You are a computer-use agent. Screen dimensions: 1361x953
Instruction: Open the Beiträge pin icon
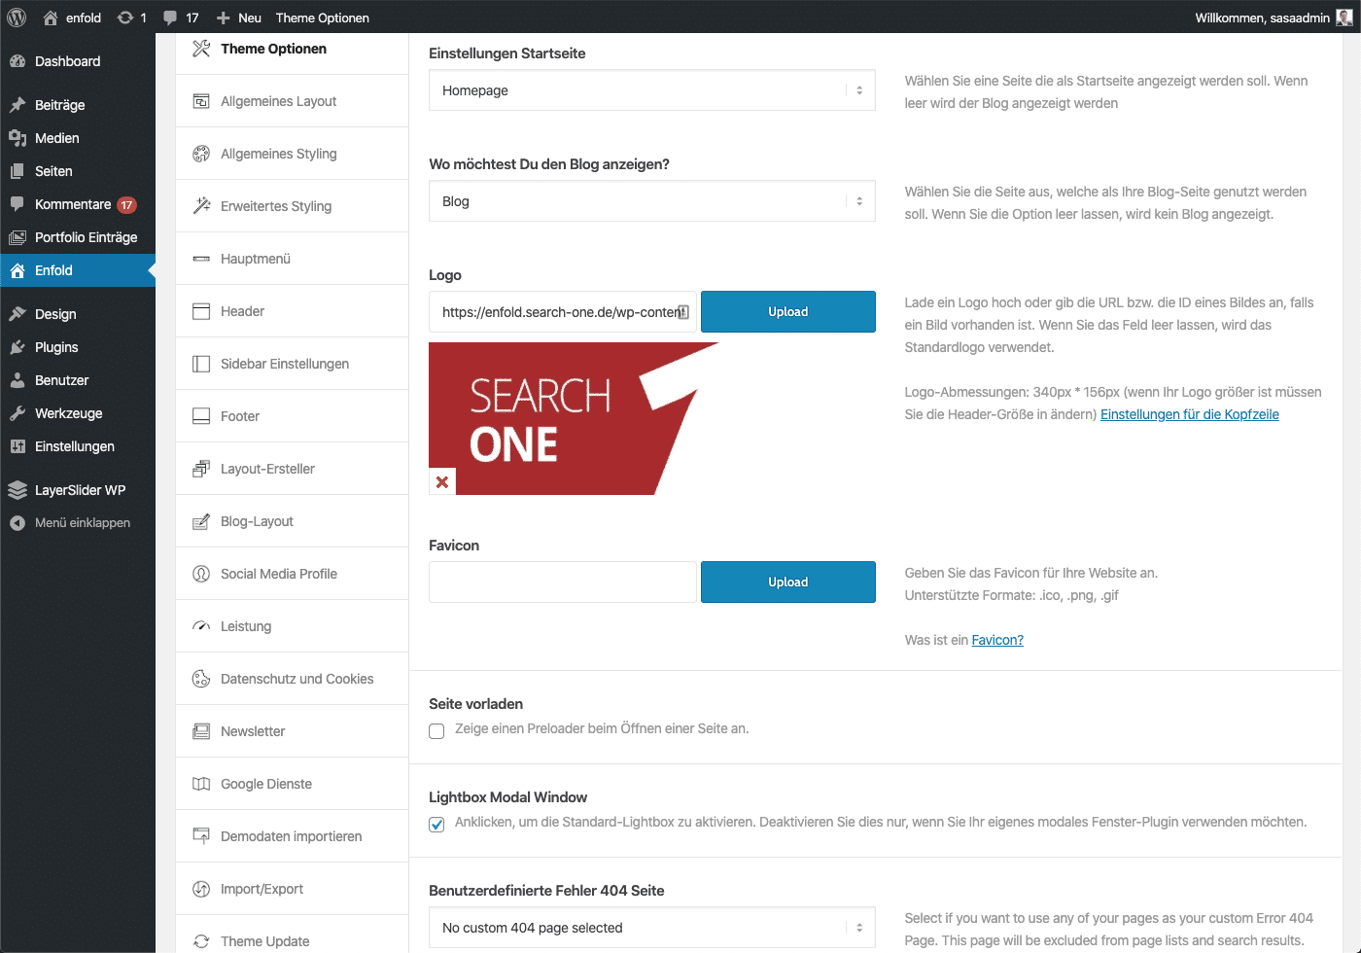pyautogui.click(x=17, y=105)
